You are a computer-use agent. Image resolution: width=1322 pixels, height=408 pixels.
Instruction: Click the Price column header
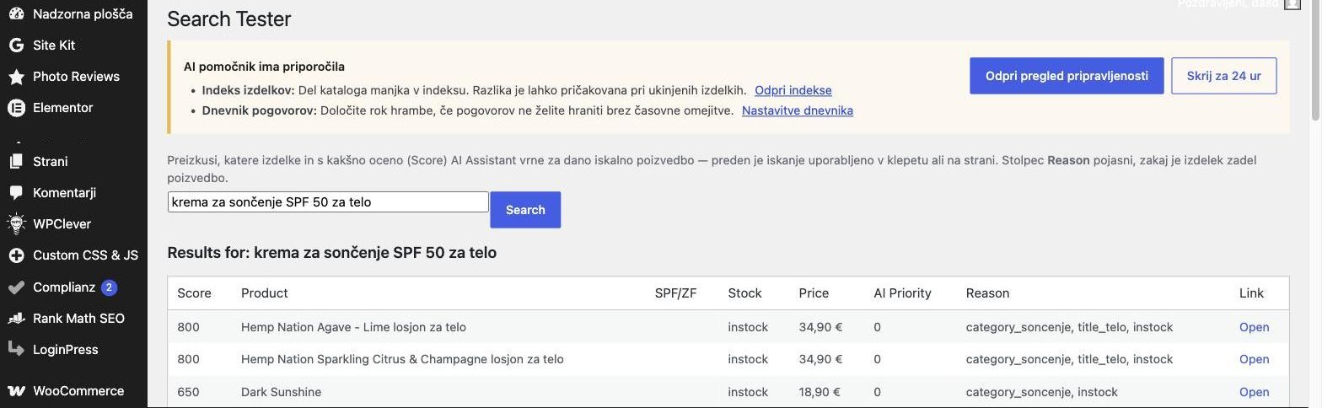814,293
